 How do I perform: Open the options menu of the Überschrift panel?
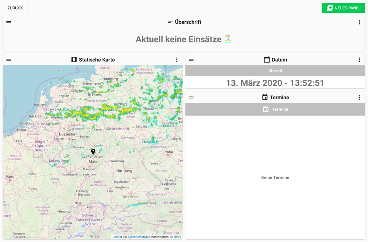[x=360, y=22]
